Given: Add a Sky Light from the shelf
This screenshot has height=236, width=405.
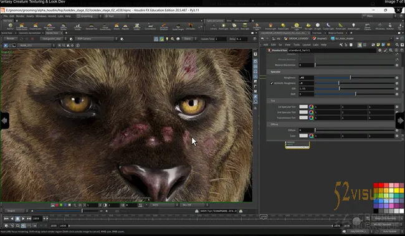Looking at the screenshot, I should [308, 26].
